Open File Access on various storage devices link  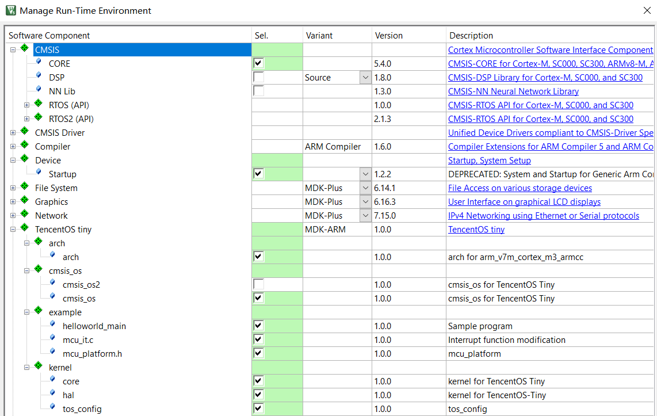click(x=520, y=188)
